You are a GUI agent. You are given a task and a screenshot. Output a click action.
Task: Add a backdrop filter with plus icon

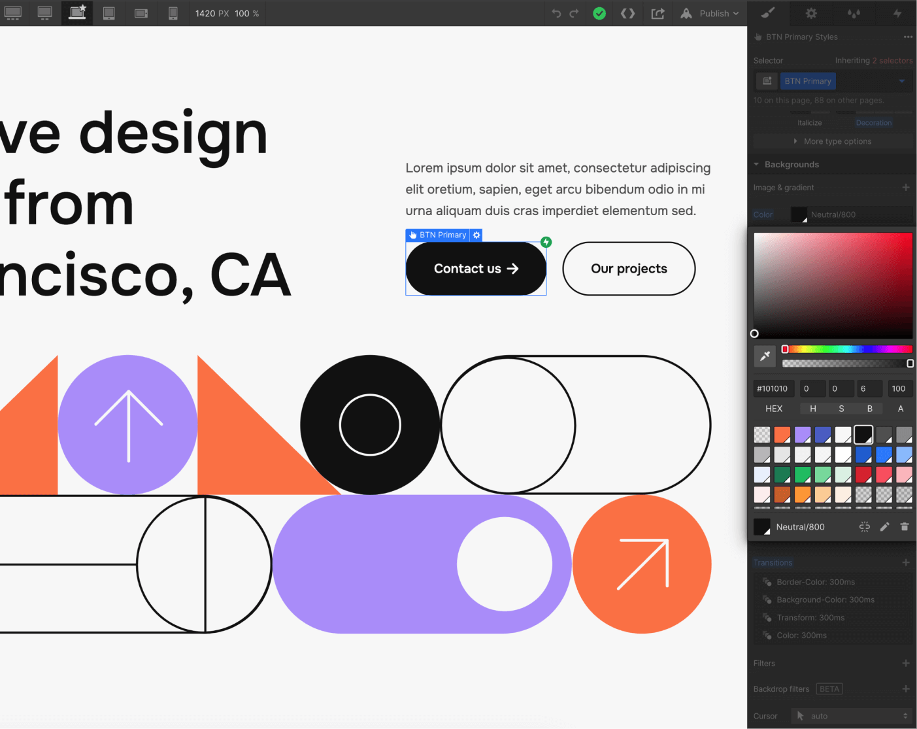906,689
